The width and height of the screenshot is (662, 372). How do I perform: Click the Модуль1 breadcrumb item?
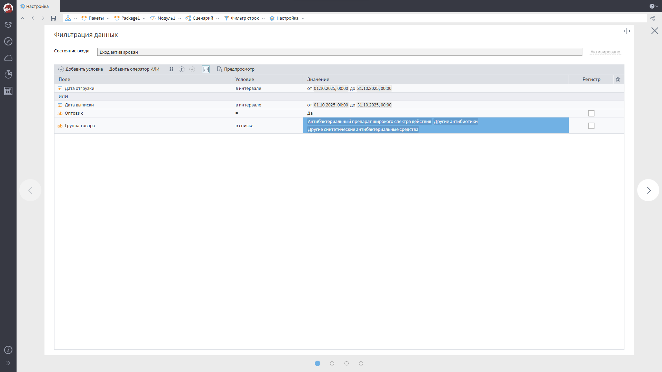pos(166,18)
